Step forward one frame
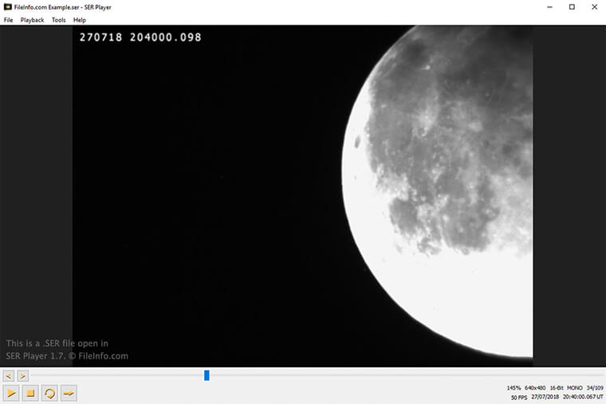 tap(23, 375)
